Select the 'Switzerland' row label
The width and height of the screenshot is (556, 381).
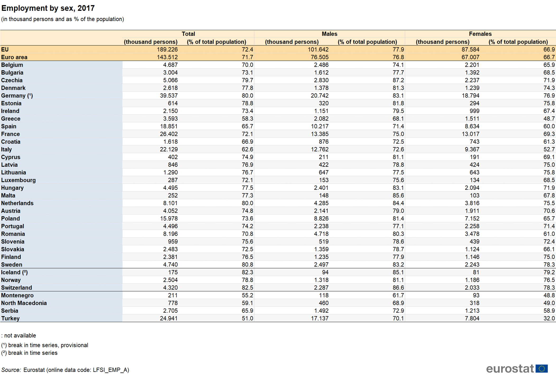point(17,287)
